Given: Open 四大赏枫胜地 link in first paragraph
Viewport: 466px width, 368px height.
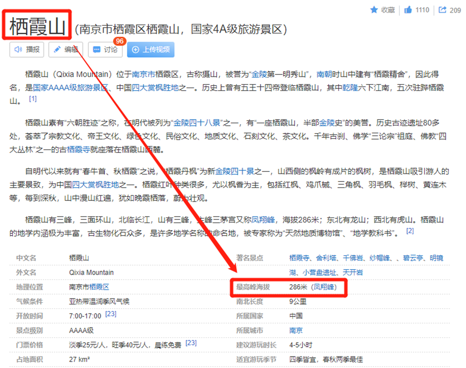Looking at the screenshot, I should [155, 88].
